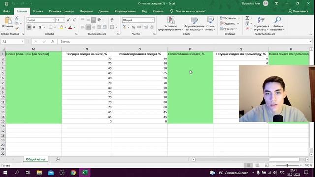Decrease decimal places icon
This screenshot has height=177, width=315.
pos(152,27)
